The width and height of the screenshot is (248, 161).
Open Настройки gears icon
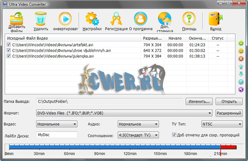tap(92, 19)
